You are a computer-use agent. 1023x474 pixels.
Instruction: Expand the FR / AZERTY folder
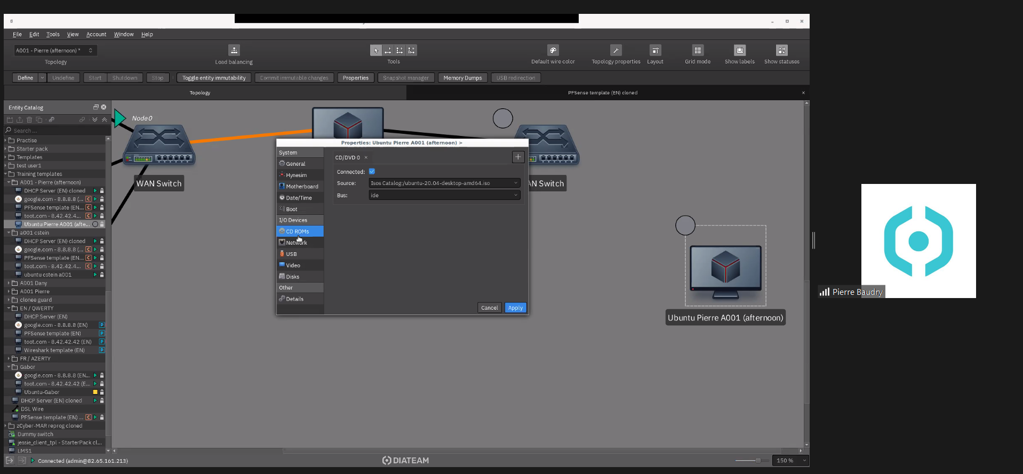(x=9, y=359)
